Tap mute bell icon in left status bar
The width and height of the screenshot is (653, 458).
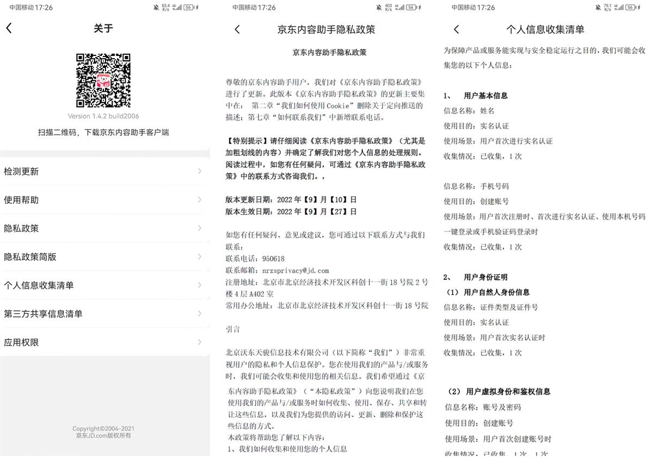pyautogui.click(x=157, y=8)
